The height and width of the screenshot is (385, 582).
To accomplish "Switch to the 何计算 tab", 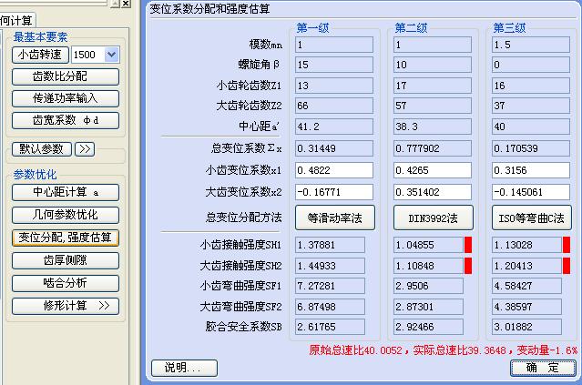I will click(x=17, y=20).
